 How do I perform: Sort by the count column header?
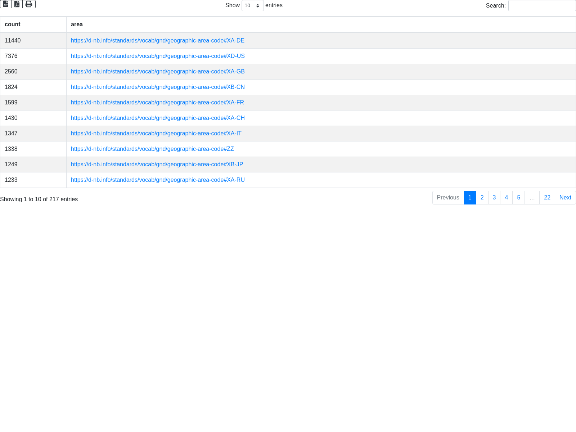[13, 24]
